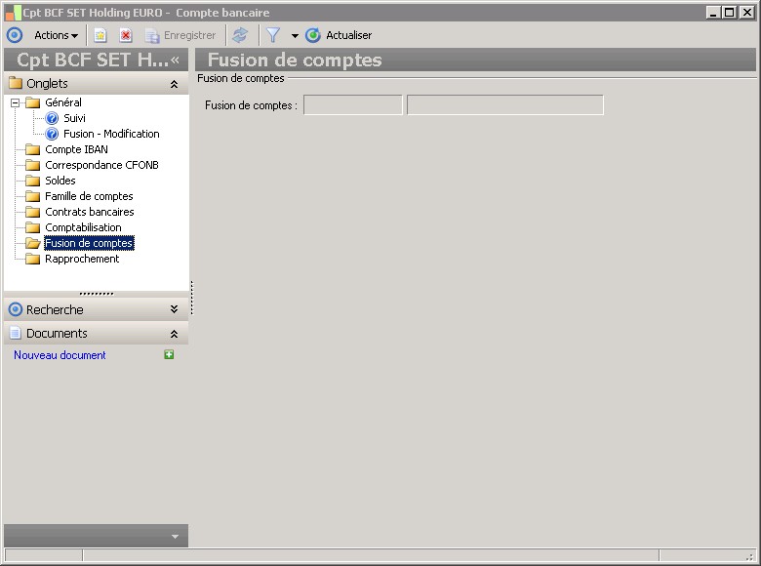The height and width of the screenshot is (566, 761).
Task: Collapse the Général tree node
Action: point(16,102)
